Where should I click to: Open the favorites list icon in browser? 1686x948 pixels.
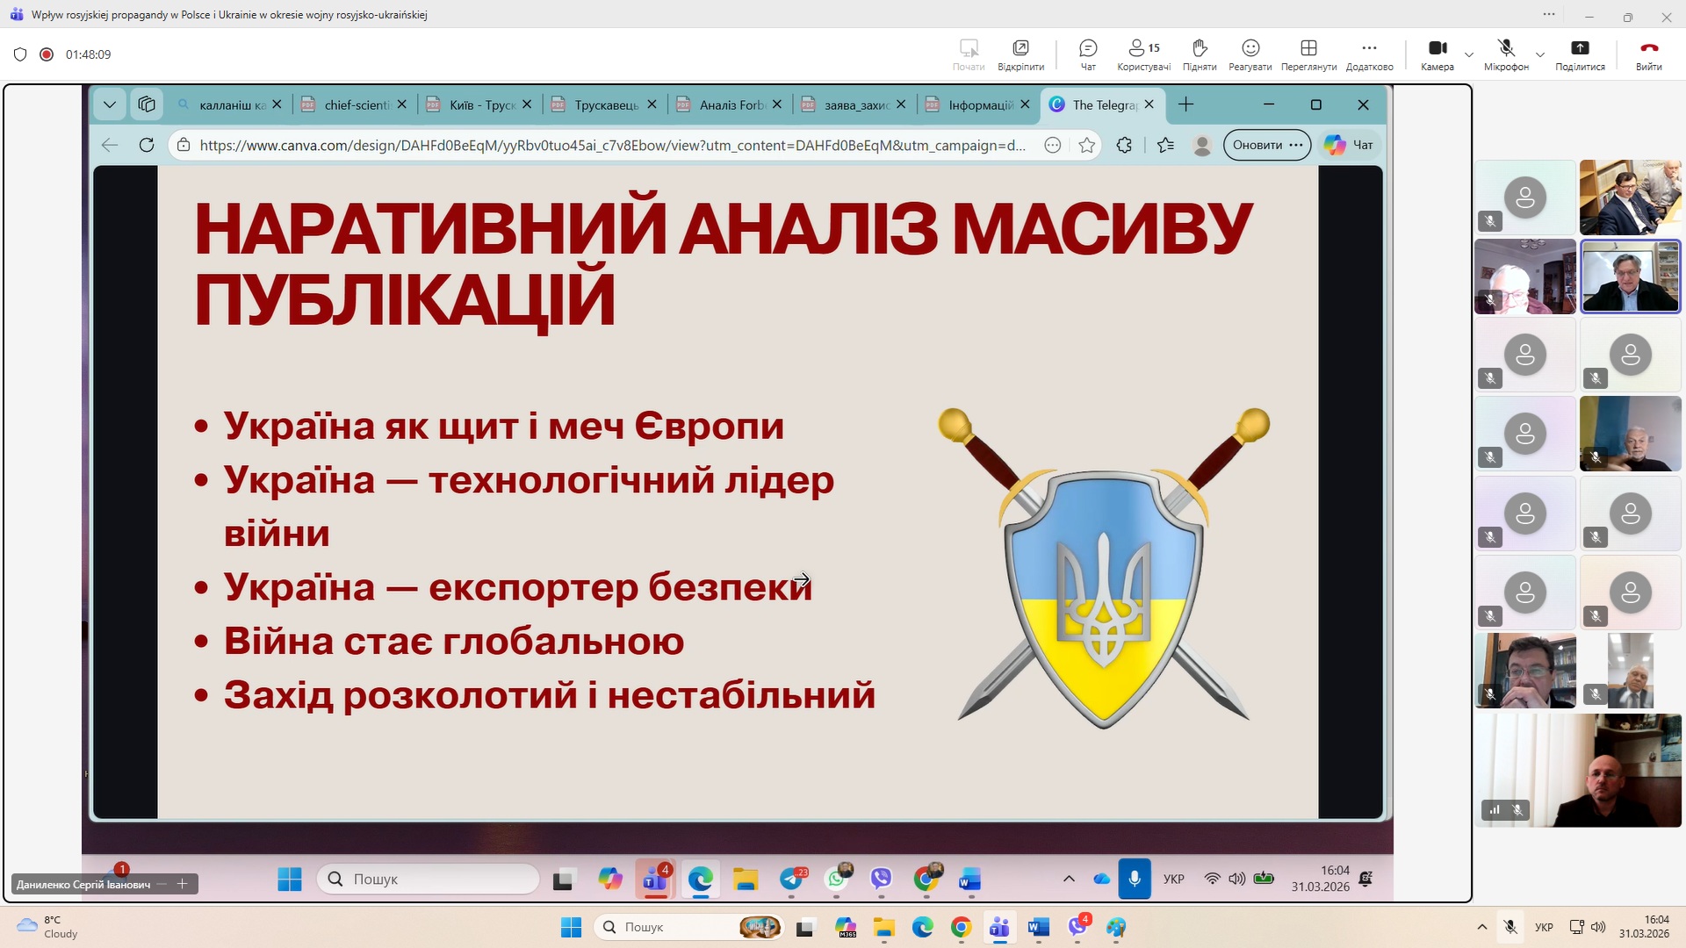[1165, 145]
